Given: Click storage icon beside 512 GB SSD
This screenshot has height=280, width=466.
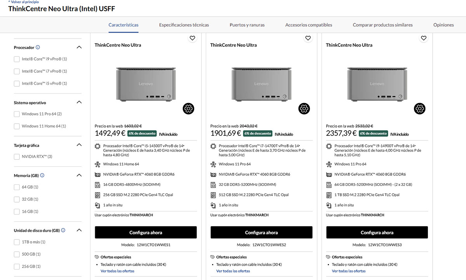Looking at the screenshot, I should coord(213,195).
